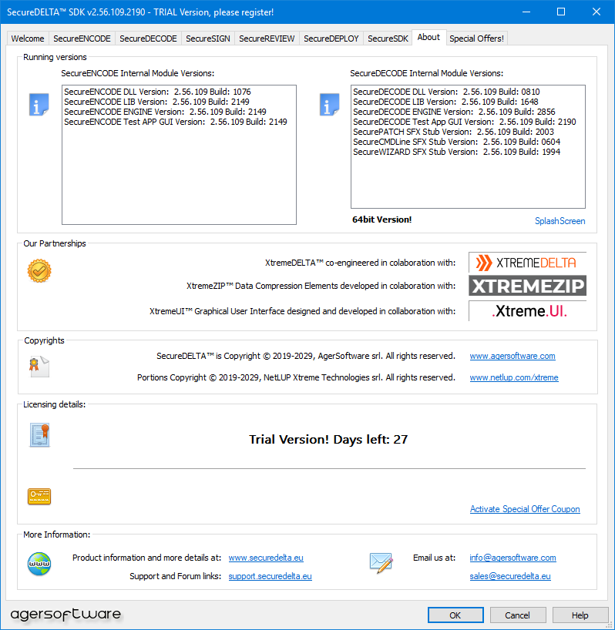Screen dimensions: 615x630
Task: Open the SplashScreen link
Action: pyautogui.click(x=560, y=221)
